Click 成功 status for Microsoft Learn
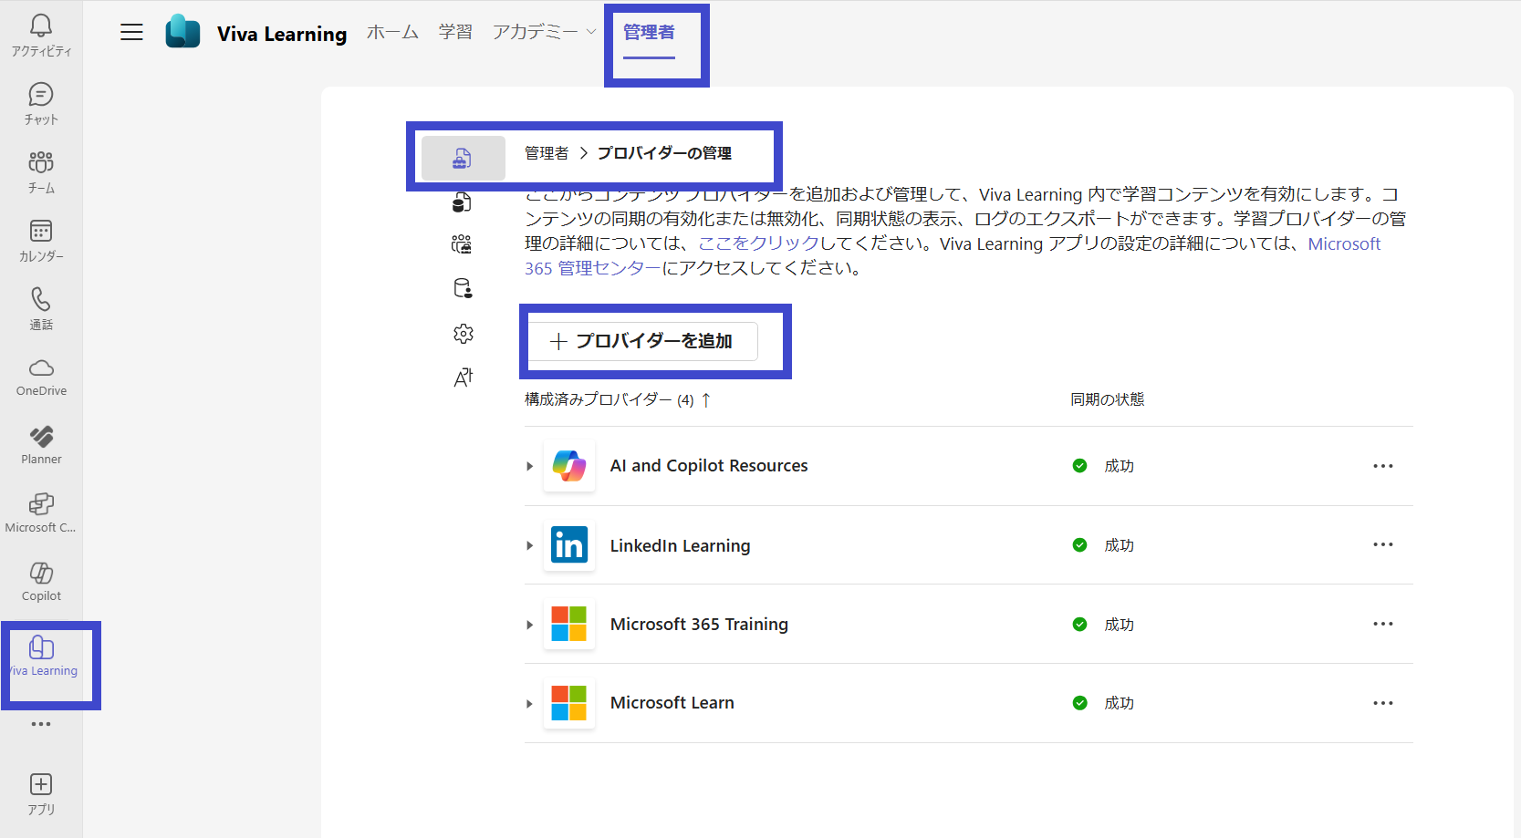1521x838 pixels. [x=1119, y=703]
